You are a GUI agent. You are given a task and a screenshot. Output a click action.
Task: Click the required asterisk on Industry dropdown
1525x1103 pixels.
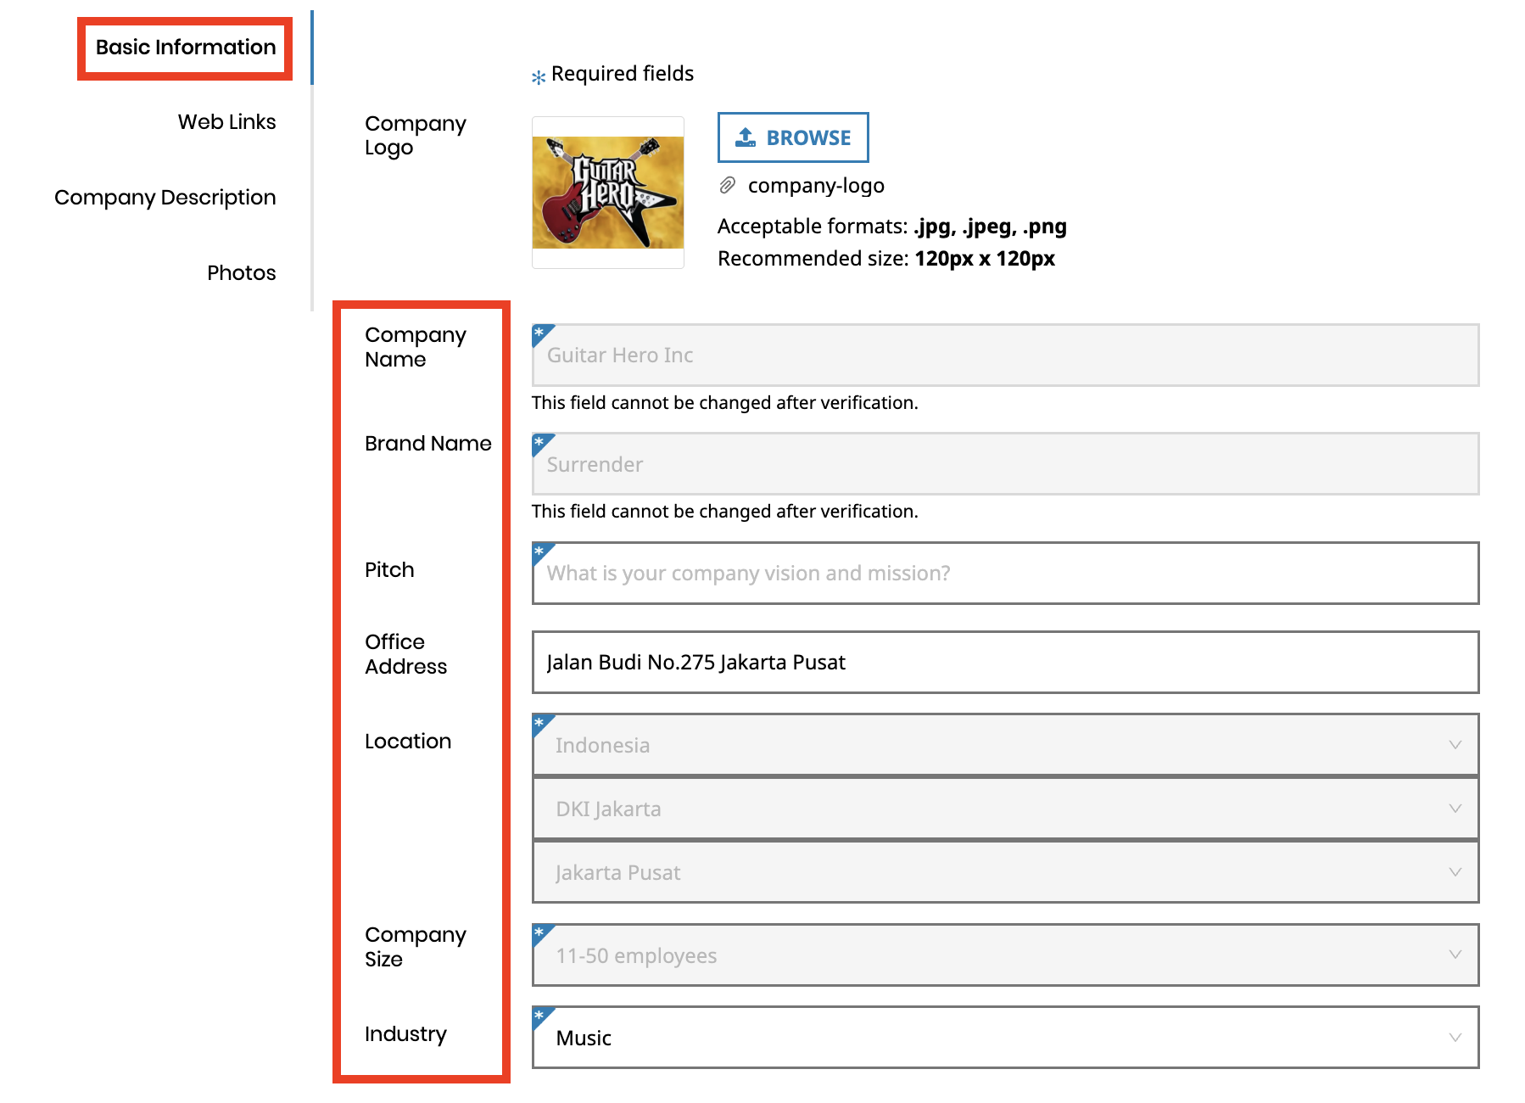[x=539, y=1016]
